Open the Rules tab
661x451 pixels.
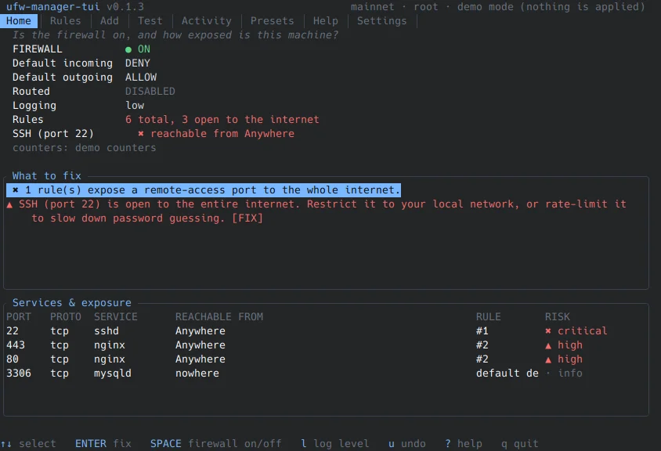tap(65, 20)
